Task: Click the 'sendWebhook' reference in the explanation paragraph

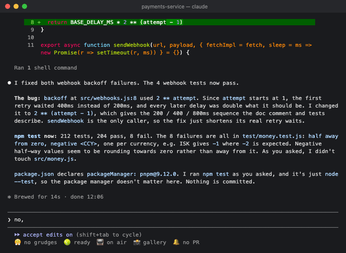Action: tap(65, 121)
